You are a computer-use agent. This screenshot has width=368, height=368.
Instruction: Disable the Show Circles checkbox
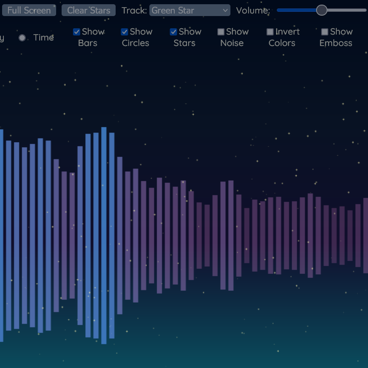124,32
